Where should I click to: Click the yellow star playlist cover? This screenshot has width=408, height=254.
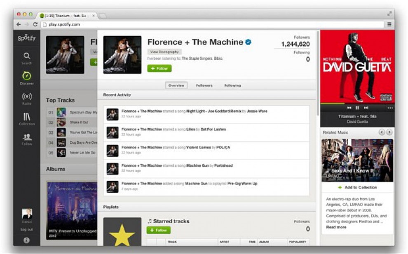click(x=122, y=232)
